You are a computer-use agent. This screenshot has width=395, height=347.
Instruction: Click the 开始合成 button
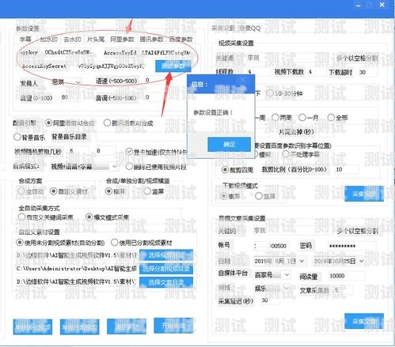click(173, 326)
